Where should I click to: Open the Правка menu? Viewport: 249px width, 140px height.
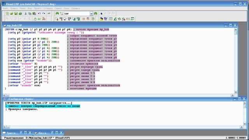tap(14, 9)
